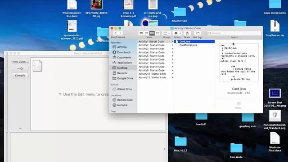This screenshot has height=162, width=288.
Task: Switch Finder to gallery view
Action: pyautogui.click(x=157, y=33)
